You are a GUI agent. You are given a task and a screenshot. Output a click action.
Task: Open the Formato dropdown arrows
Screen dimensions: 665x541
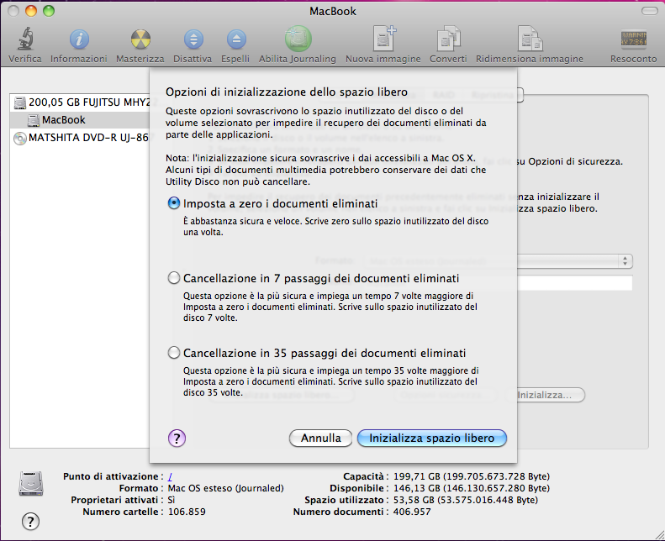[x=625, y=261]
